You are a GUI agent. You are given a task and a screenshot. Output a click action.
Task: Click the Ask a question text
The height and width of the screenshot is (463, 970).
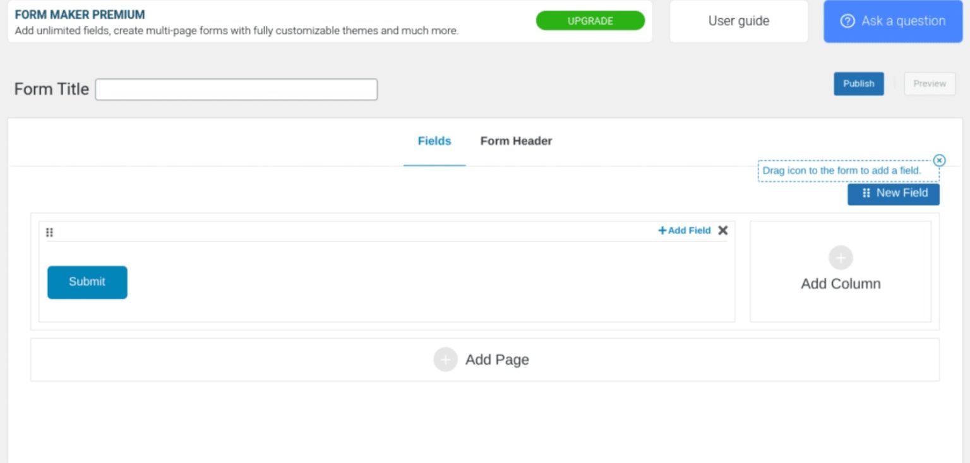point(903,21)
